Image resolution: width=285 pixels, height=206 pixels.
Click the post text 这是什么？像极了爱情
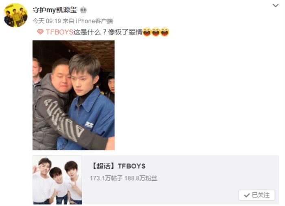(108, 32)
